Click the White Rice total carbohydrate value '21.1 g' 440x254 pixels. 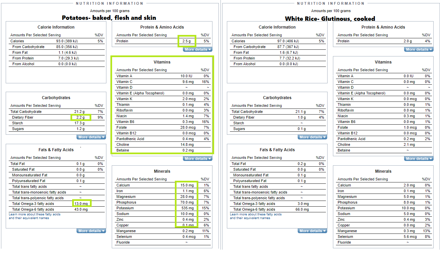click(x=300, y=112)
